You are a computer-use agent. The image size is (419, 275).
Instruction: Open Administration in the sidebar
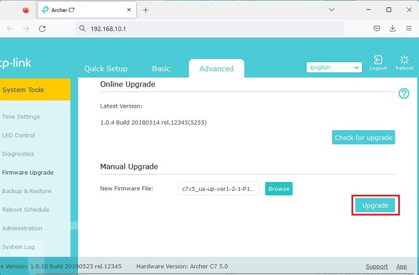[22, 228]
